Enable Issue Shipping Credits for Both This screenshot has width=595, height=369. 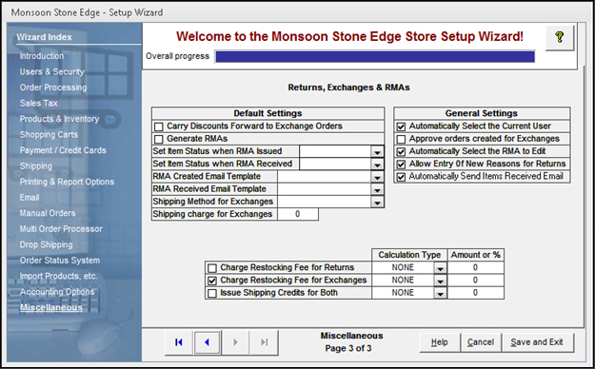pos(212,293)
